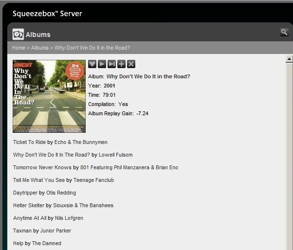The width and height of the screenshot is (293, 250).
Task: Open search with the magnifier icon
Action: point(284,33)
